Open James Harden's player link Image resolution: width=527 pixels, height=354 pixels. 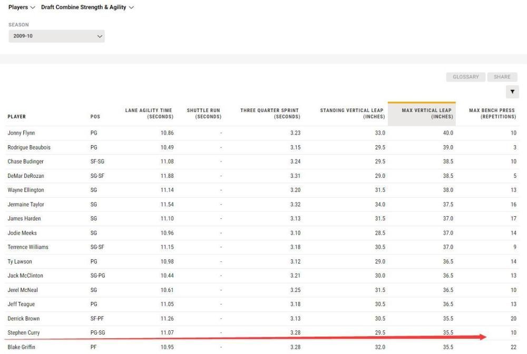[x=24, y=219]
